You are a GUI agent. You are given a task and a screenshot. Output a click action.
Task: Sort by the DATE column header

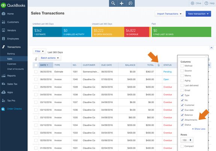click(46, 65)
